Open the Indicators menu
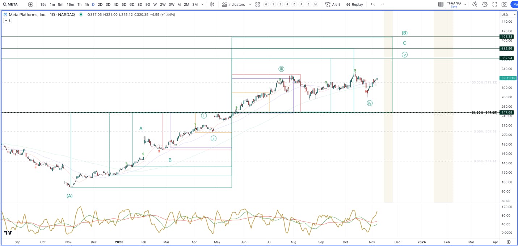Viewport: 518px width, 246px height. coord(233,4)
